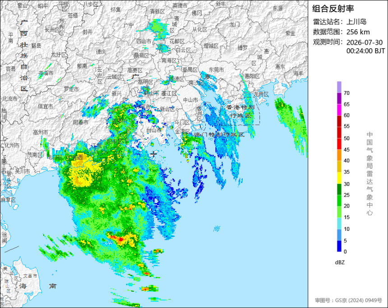The image size is (388, 308).
Task: Click the 香港特别行政区 map label
Action: 240,111
